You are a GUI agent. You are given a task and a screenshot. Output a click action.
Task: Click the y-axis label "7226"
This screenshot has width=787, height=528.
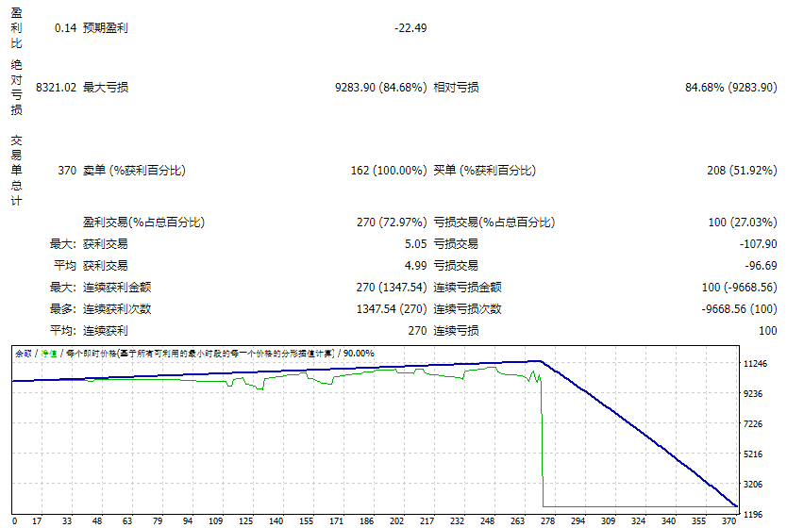(x=753, y=424)
